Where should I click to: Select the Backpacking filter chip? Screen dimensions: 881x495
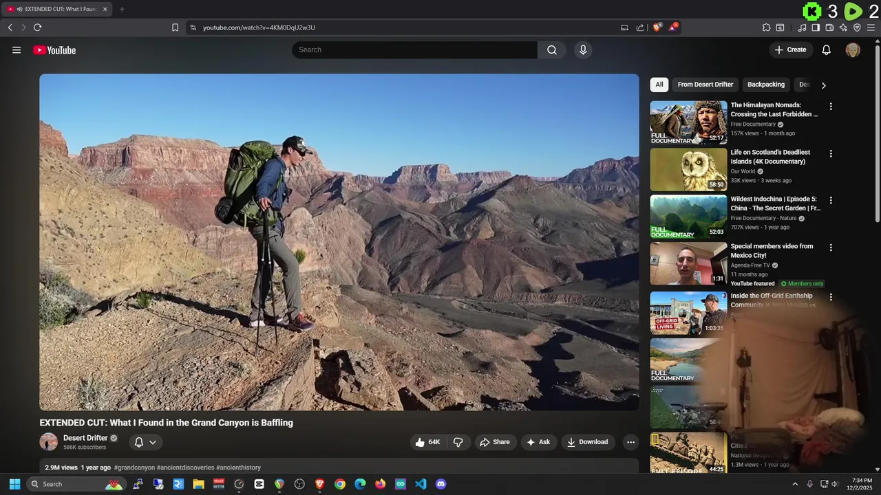(766, 85)
